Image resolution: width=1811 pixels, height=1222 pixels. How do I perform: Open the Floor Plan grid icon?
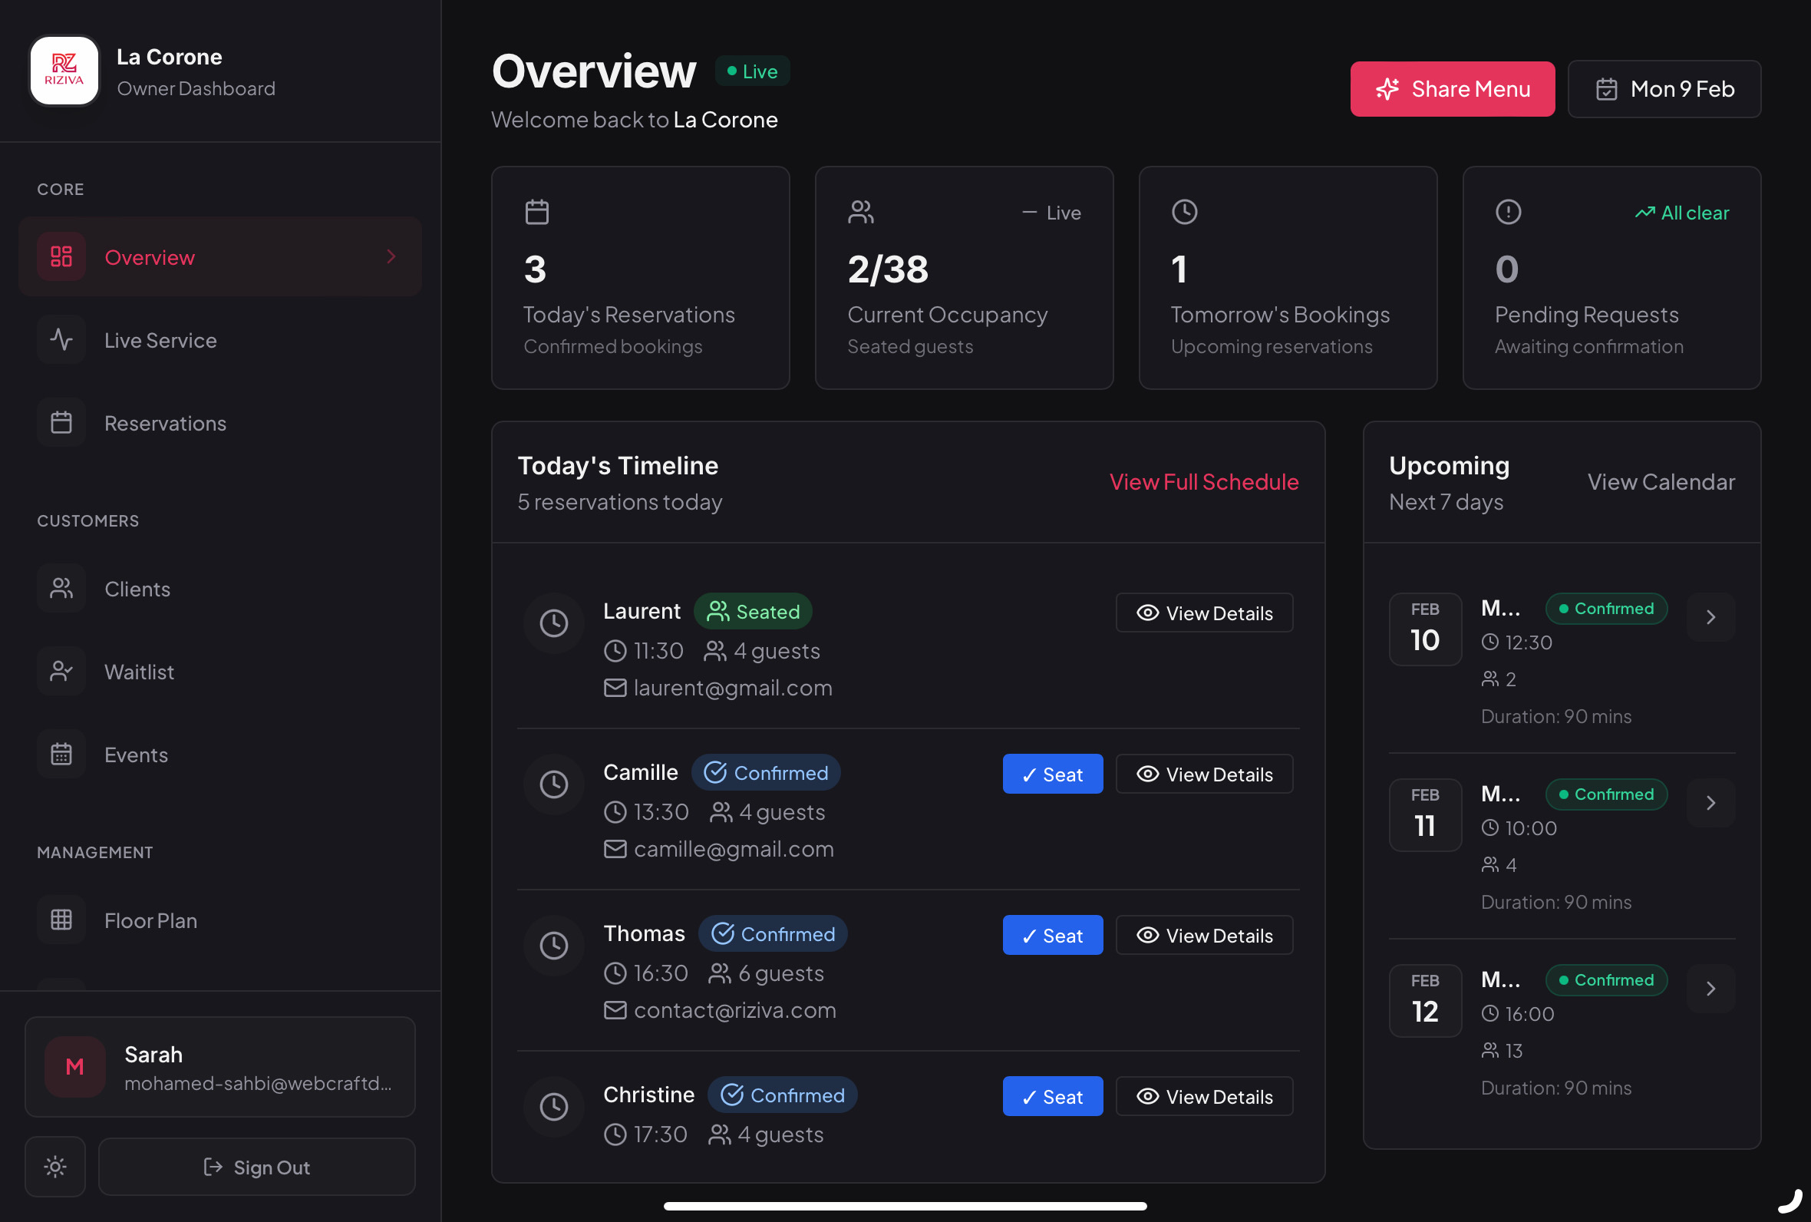(x=61, y=920)
